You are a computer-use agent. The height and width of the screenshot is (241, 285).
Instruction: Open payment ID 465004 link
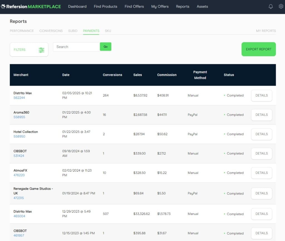pyautogui.click(x=19, y=216)
